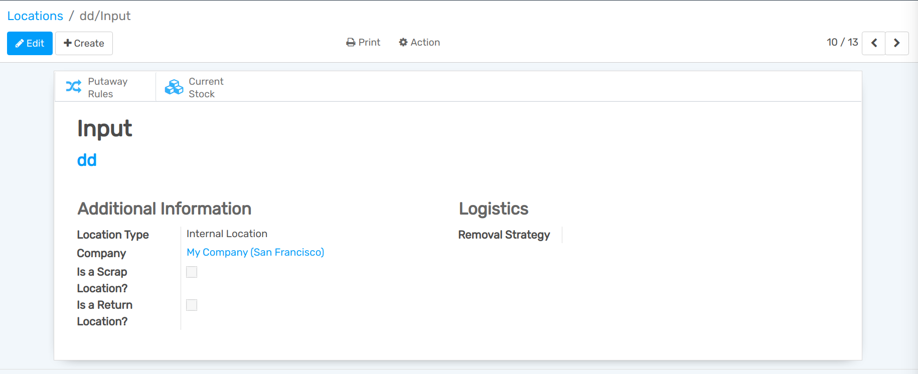
Task: Toggle the Is a Scrap Location checkbox
Action: (192, 272)
